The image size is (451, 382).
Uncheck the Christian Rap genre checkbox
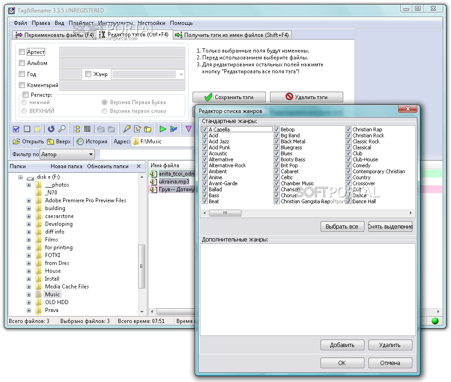pyautogui.click(x=349, y=129)
